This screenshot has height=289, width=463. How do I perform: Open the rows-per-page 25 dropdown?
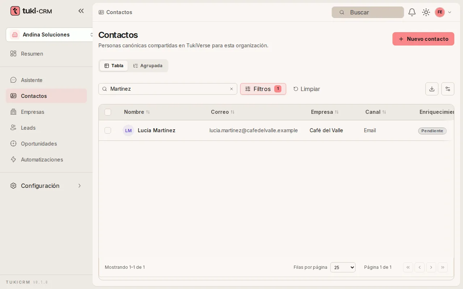pos(343,267)
